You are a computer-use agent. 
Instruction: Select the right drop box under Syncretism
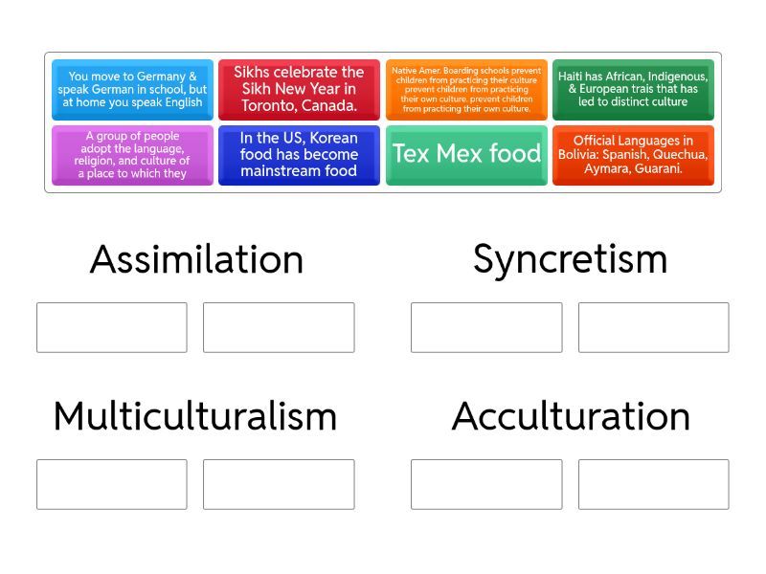653,327
